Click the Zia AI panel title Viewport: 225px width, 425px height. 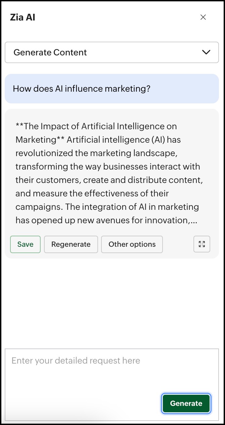(x=22, y=17)
